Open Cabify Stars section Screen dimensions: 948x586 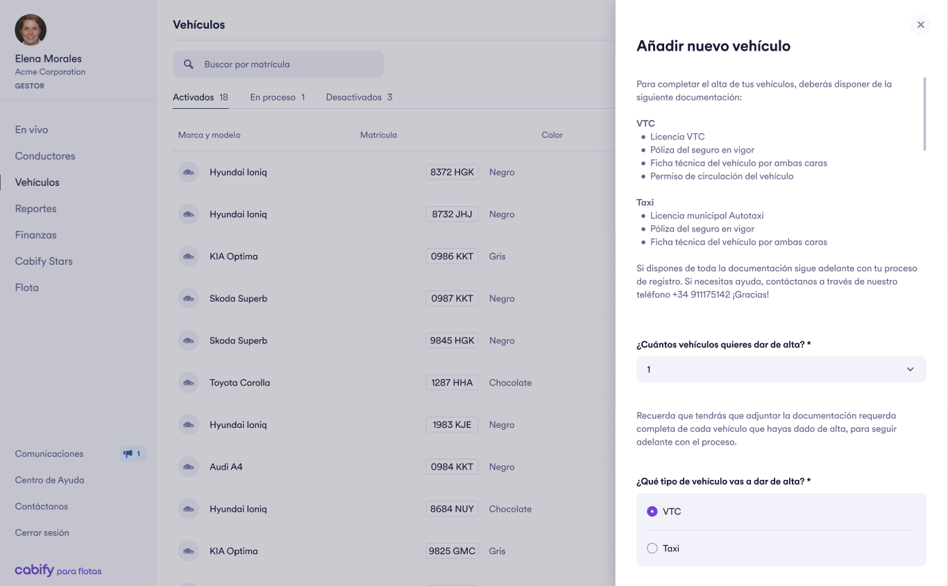44,261
